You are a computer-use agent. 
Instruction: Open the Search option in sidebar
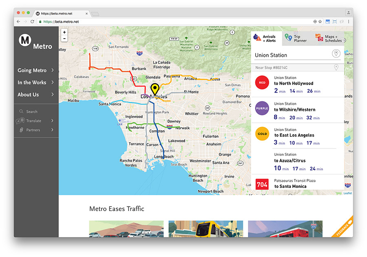(x=31, y=111)
